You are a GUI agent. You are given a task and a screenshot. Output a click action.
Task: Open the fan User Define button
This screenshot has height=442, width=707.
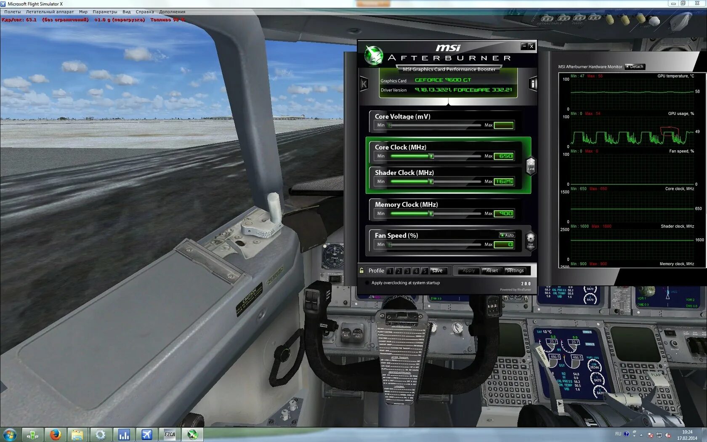(x=531, y=241)
